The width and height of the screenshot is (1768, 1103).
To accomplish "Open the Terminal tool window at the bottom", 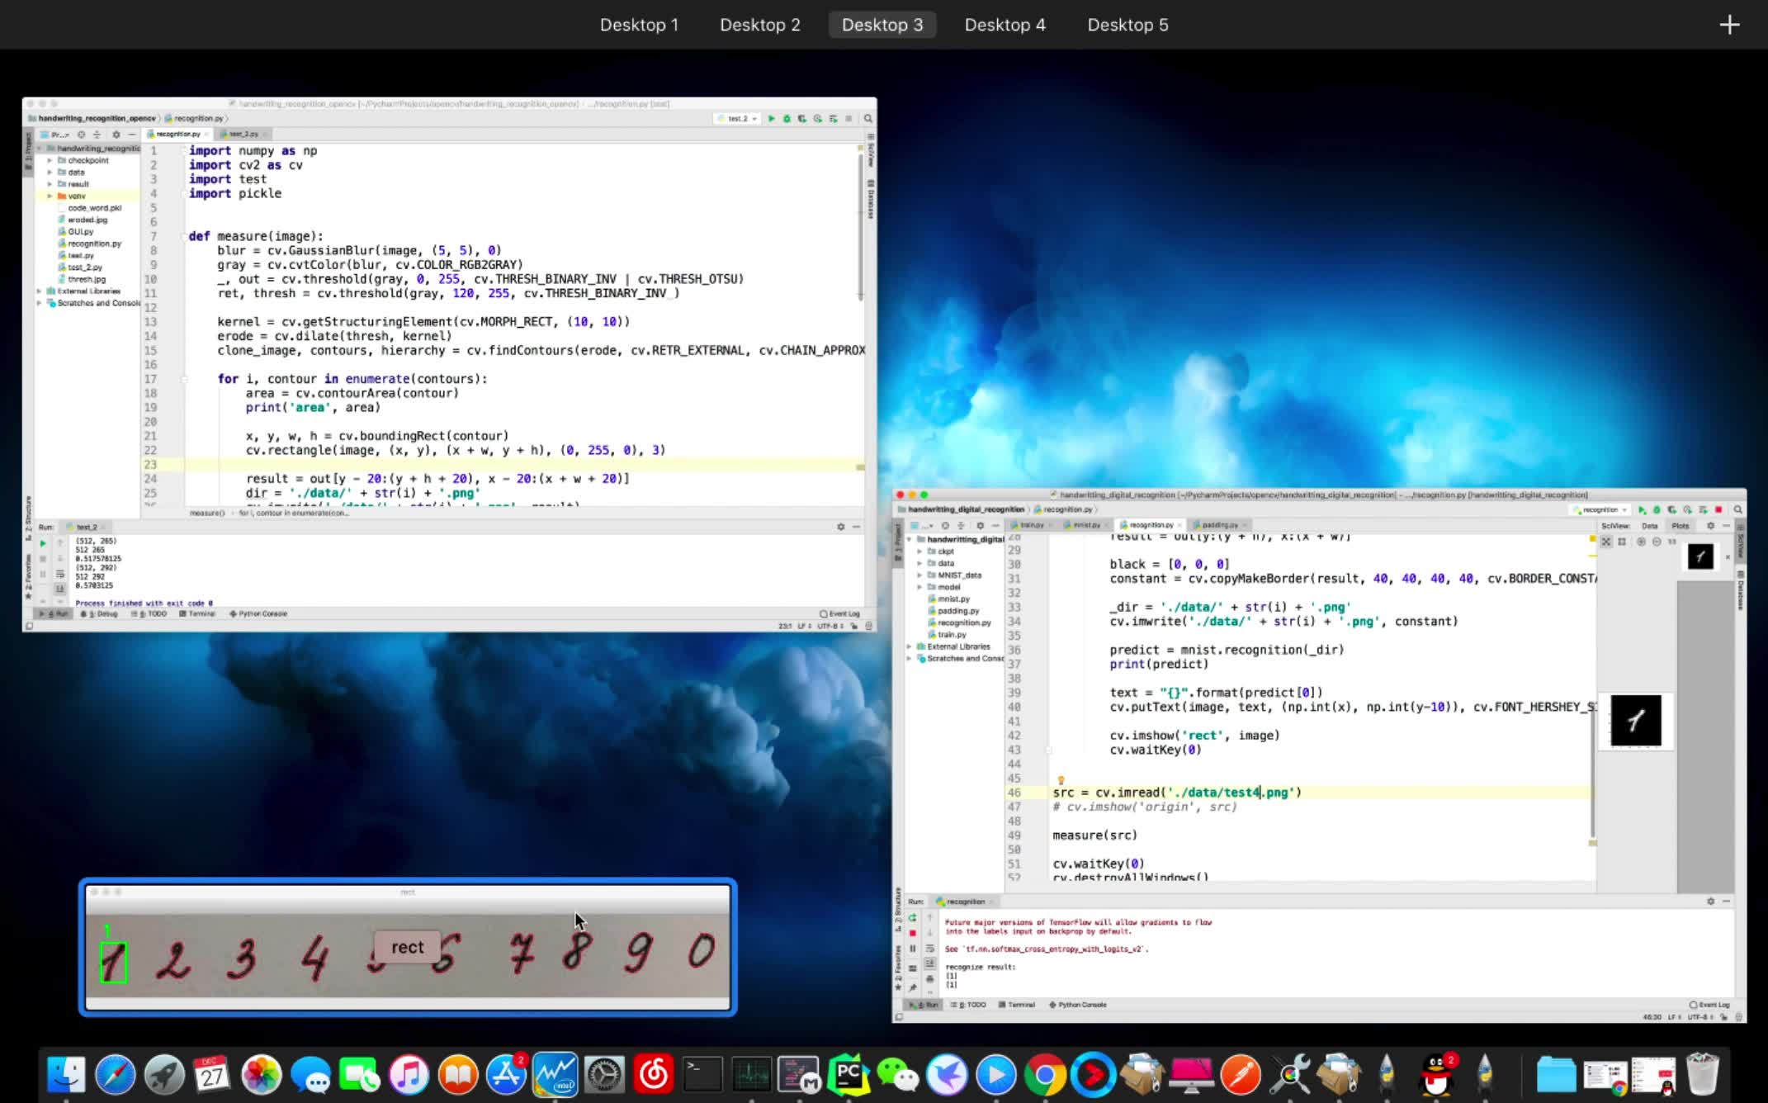I will (x=1021, y=1005).
